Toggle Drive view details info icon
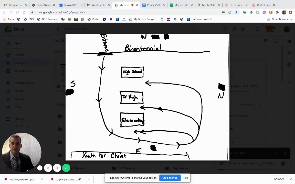 coord(276,41)
